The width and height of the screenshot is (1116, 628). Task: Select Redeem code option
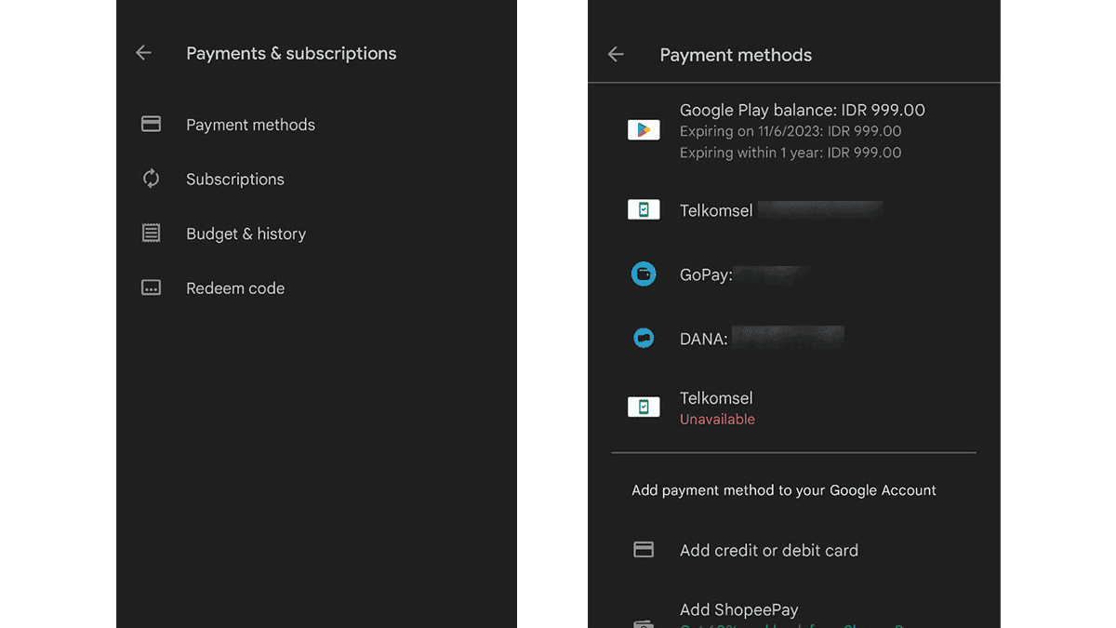point(235,288)
